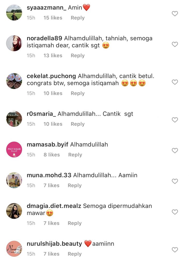Open nurulshijab.beauty's profile avatar
This screenshot has width=189, height=264.
[x=14, y=249]
